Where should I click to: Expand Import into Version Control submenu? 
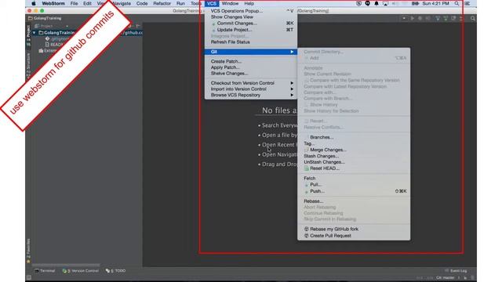click(251, 89)
